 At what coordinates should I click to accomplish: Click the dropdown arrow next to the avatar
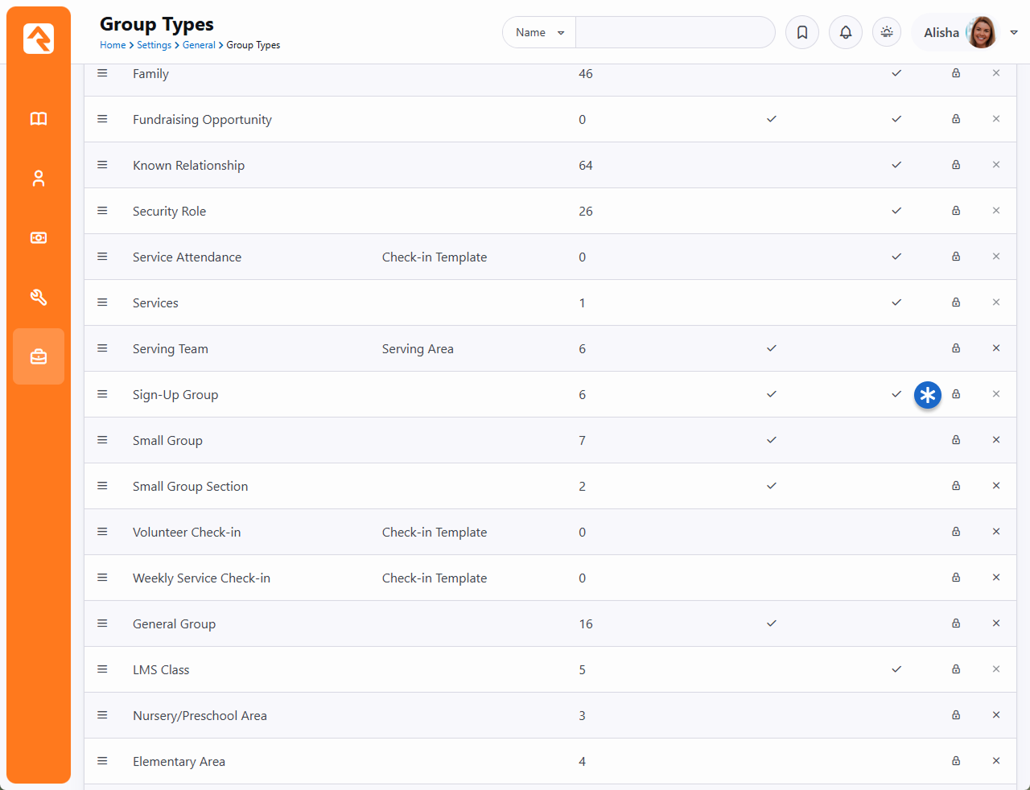1014,32
